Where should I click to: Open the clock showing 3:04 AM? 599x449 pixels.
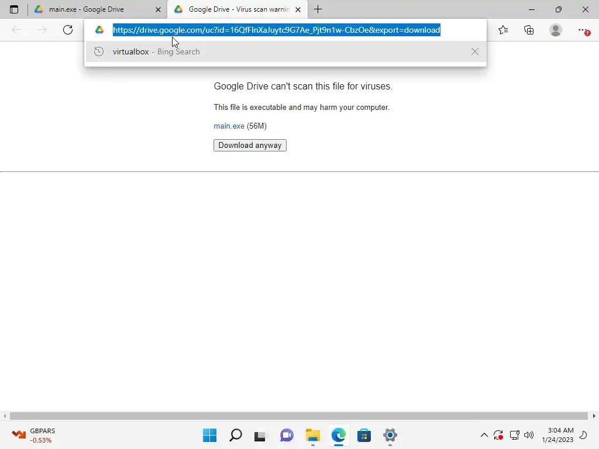point(557,435)
